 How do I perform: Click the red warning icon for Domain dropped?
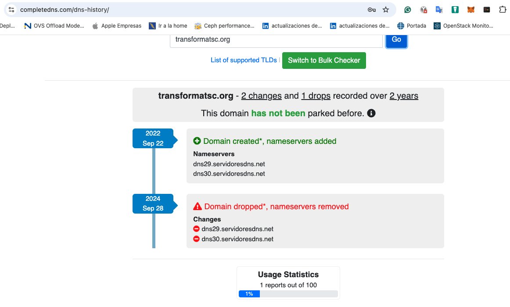(198, 206)
